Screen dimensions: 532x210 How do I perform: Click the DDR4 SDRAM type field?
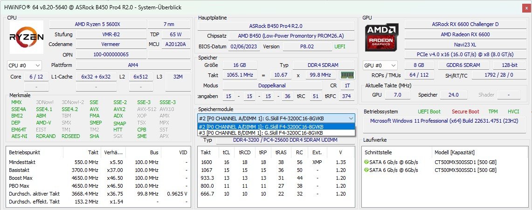tap(323, 65)
